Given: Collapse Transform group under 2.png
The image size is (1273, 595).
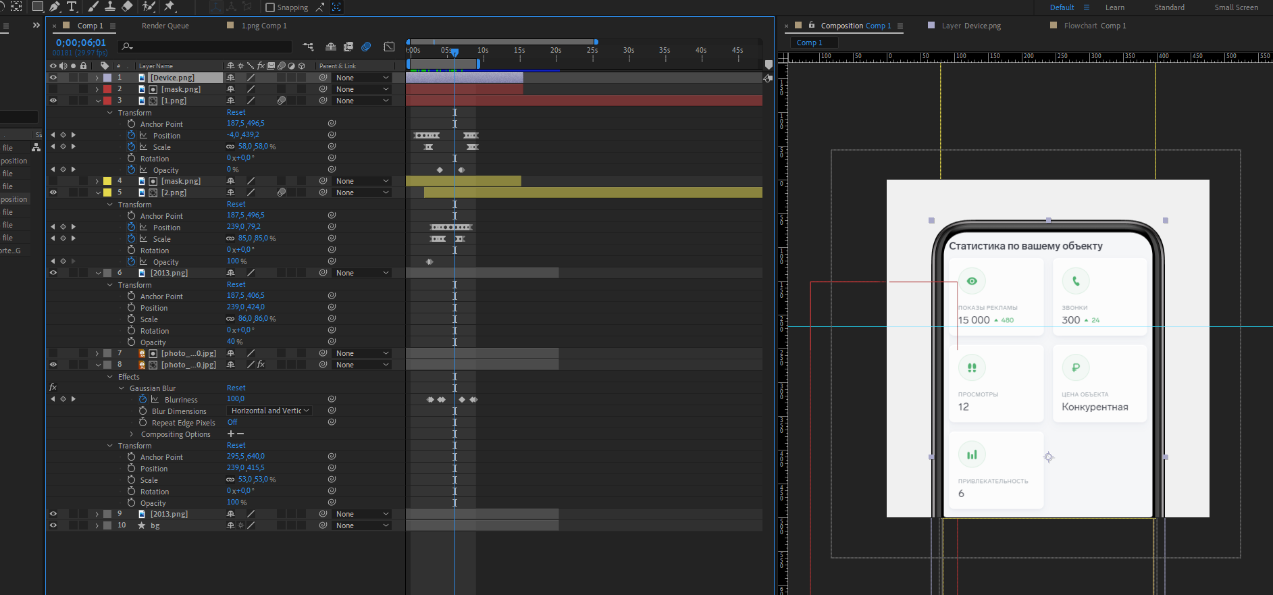Looking at the screenshot, I should click(x=110, y=205).
